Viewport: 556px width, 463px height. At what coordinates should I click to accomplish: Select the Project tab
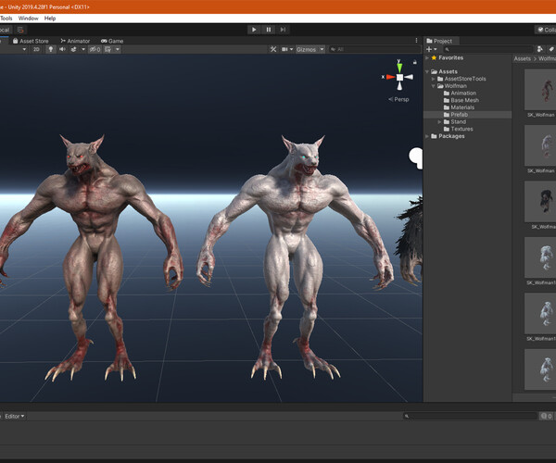439,41
